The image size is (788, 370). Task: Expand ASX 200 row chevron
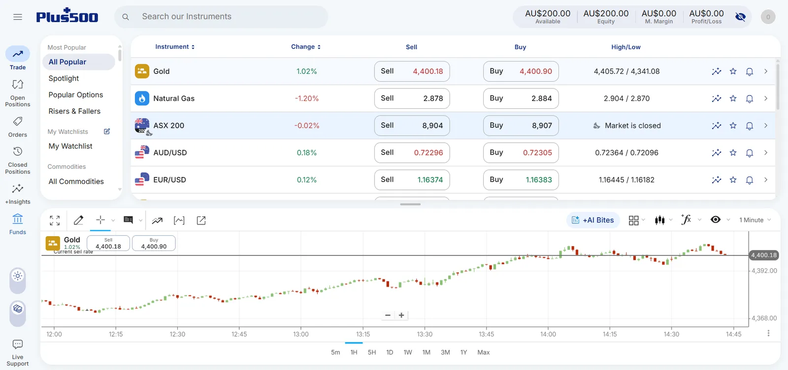766,125
